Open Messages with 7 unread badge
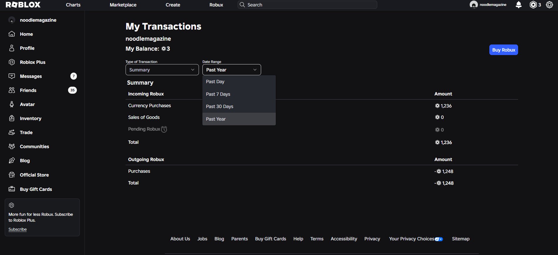Image resolution: width=558 pixels, height=255 pixels. (43, 76)
